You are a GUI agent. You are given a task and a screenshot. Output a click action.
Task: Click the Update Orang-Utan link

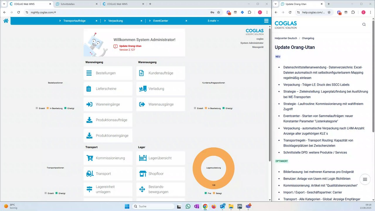(x=131, y=46)
